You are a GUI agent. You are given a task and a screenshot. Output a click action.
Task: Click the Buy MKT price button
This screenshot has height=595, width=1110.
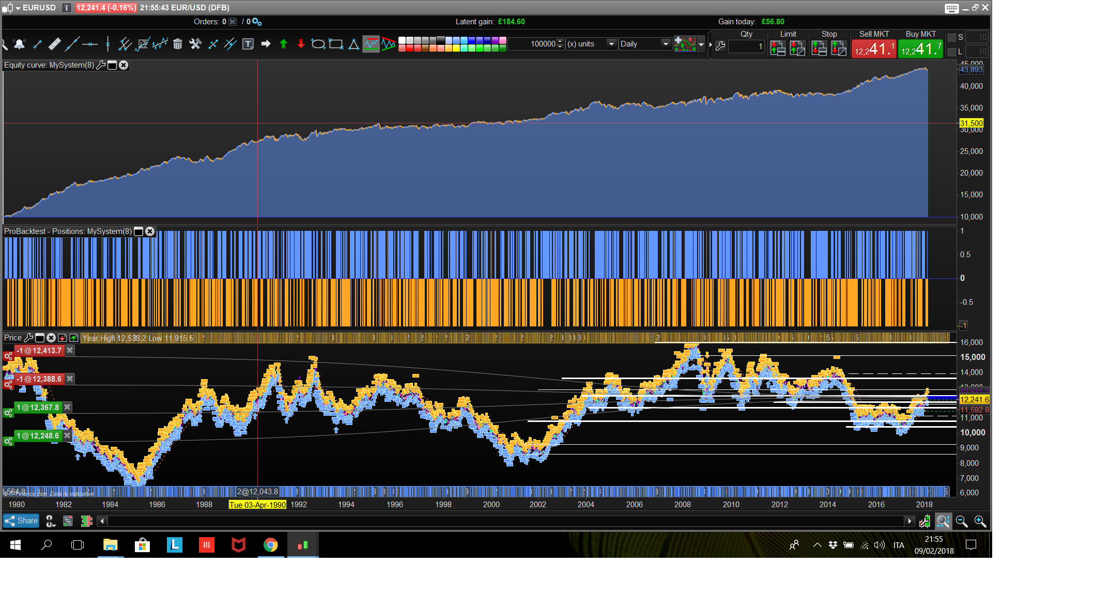pos(920,50)
